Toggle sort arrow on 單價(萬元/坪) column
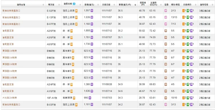 coord(135,5)
